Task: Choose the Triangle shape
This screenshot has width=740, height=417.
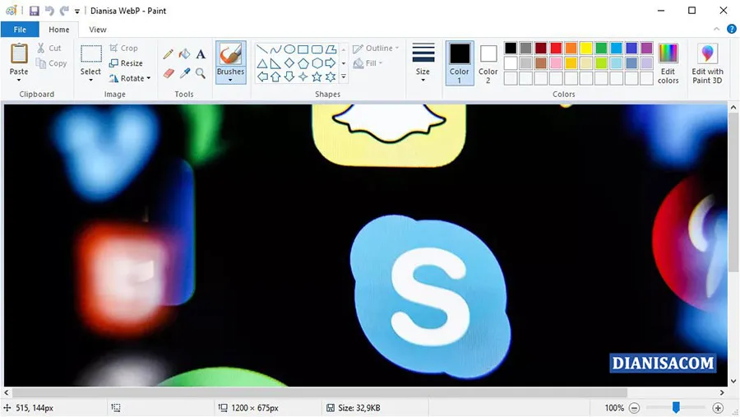Action: 262,63
